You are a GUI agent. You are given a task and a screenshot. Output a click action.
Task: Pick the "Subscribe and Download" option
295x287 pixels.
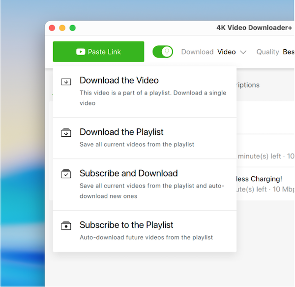(x=128, y=173)
